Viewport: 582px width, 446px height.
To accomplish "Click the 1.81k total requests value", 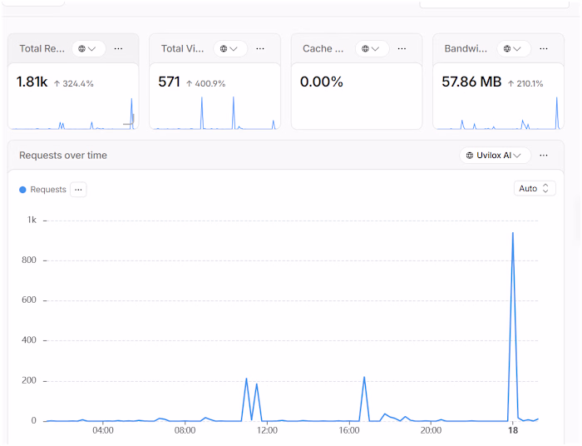I will coord(32,82).
